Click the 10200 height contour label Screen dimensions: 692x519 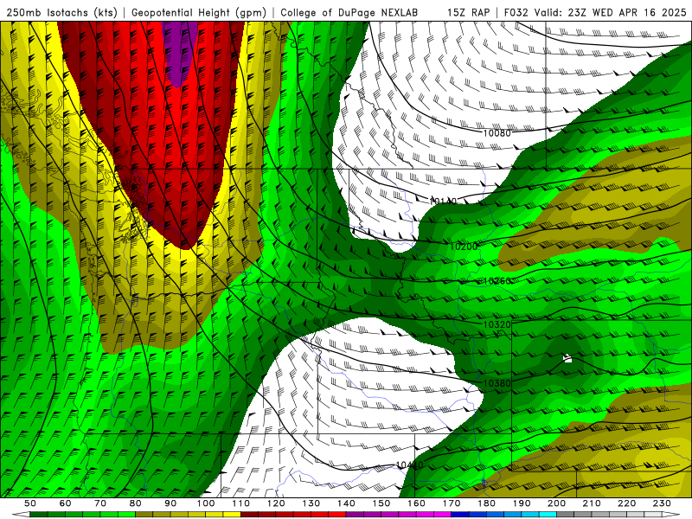tap(464, 247)
